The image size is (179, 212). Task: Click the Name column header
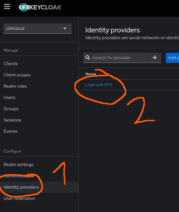[91, 74]
